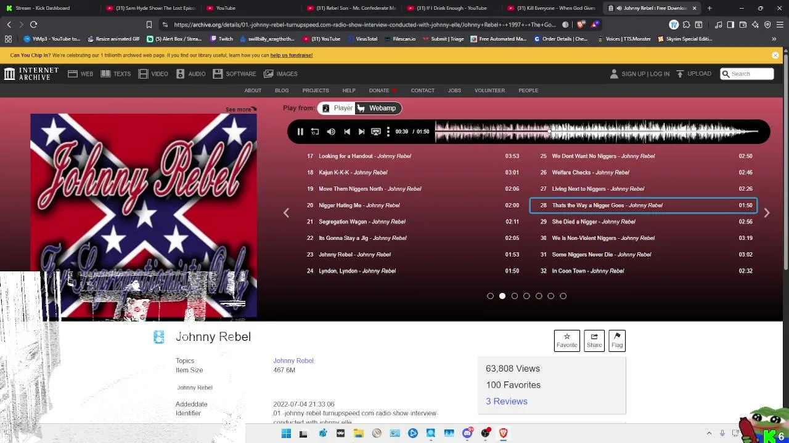789x443 pixels.
Task: Select the first playlist page dot
Action: [490, 296]
